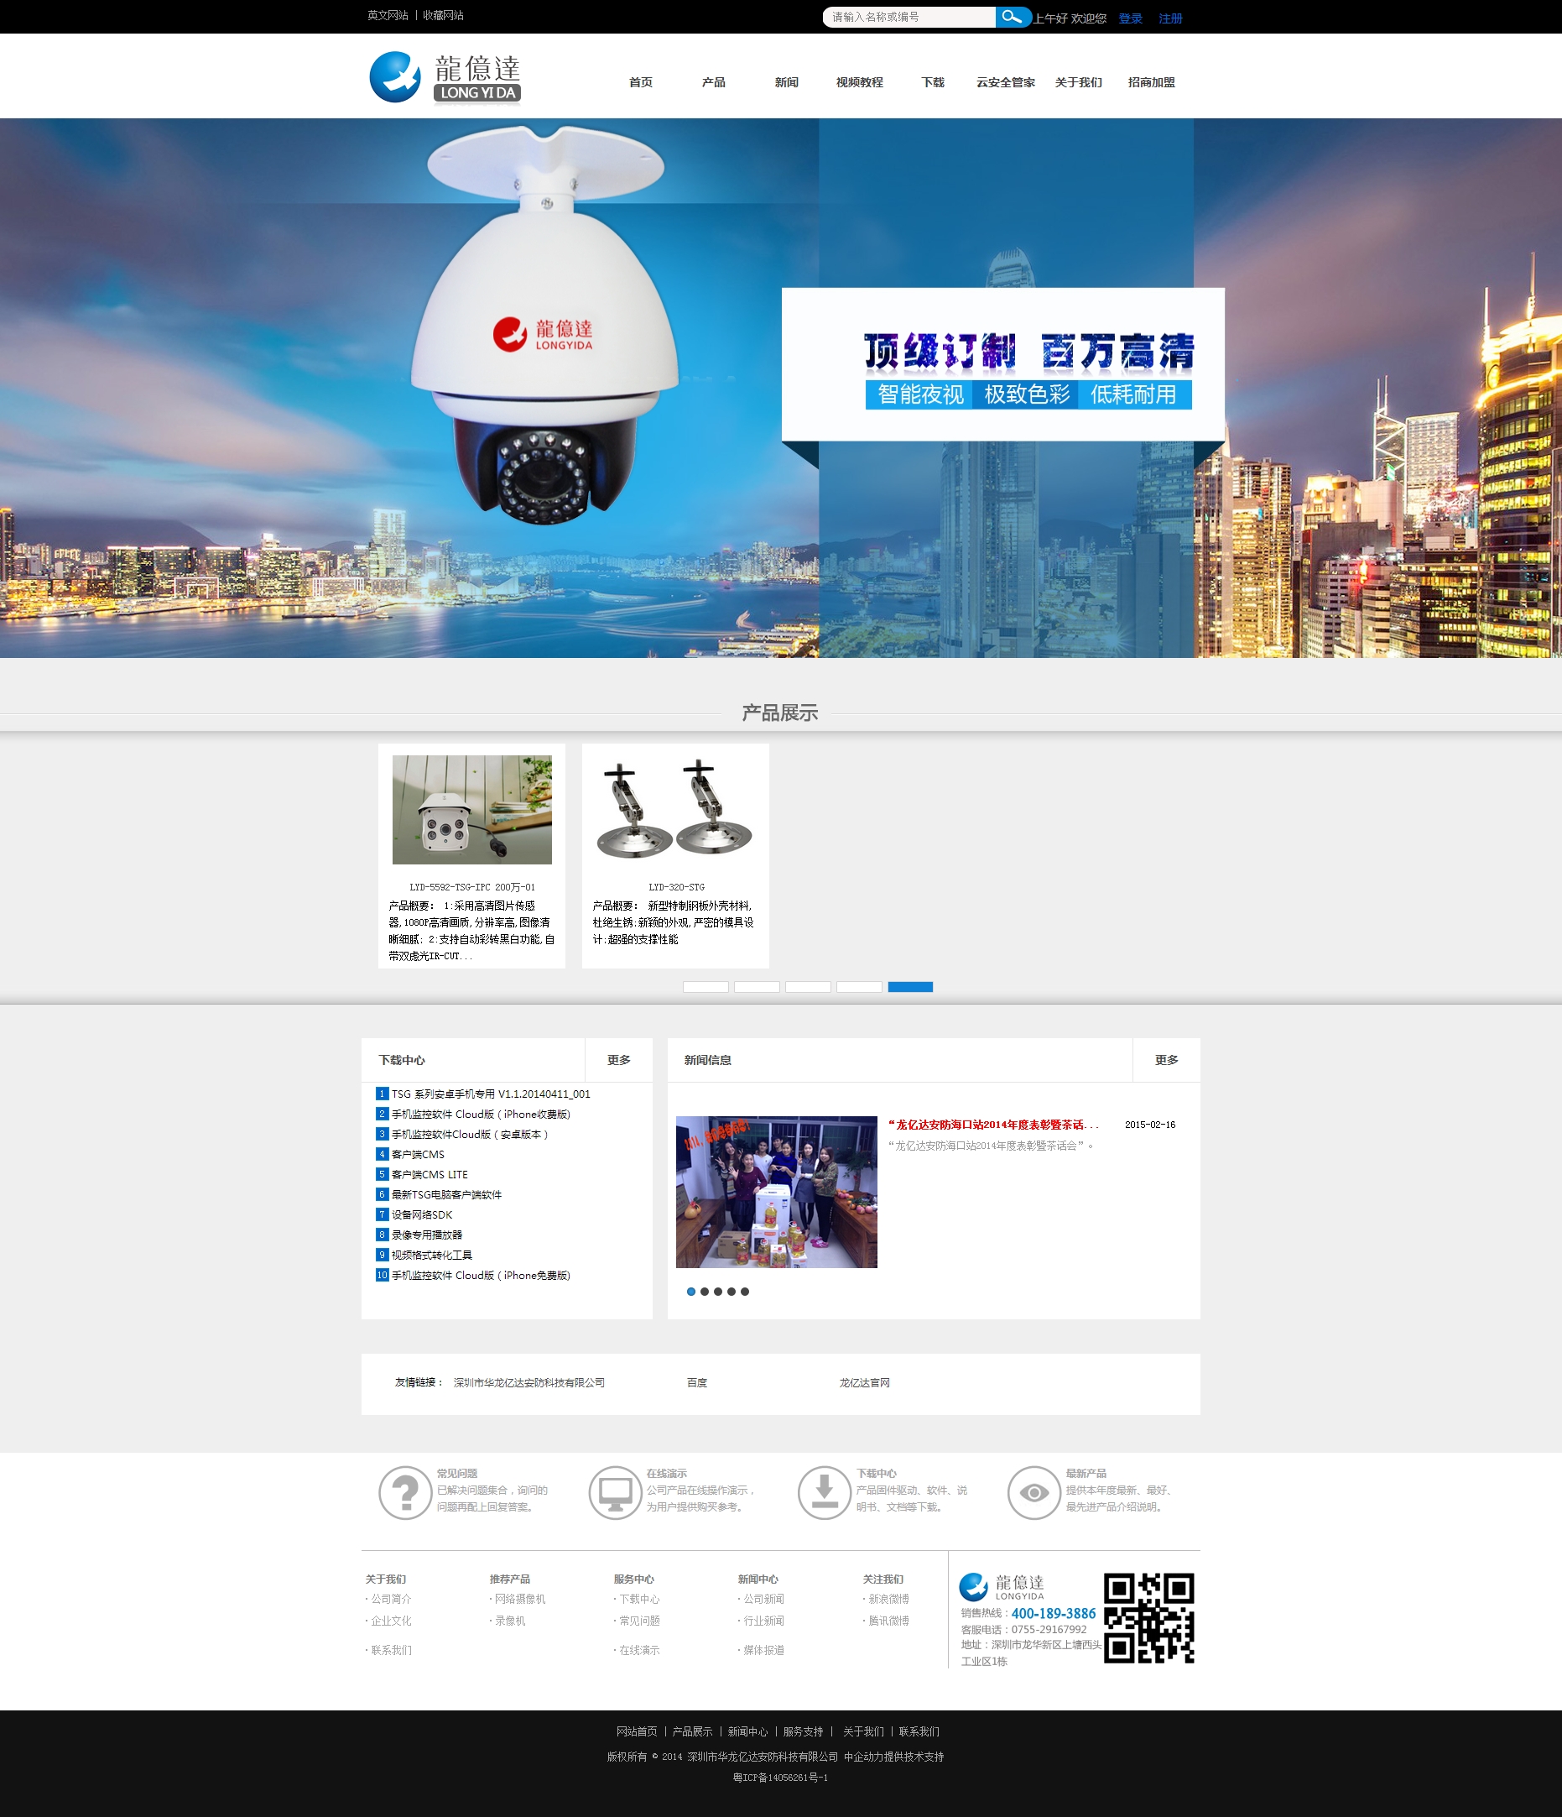Click the 联系我们 link in bottom bar
The width and height of the screenshot is (1562, 1817).
click(x=919, y=1732)
